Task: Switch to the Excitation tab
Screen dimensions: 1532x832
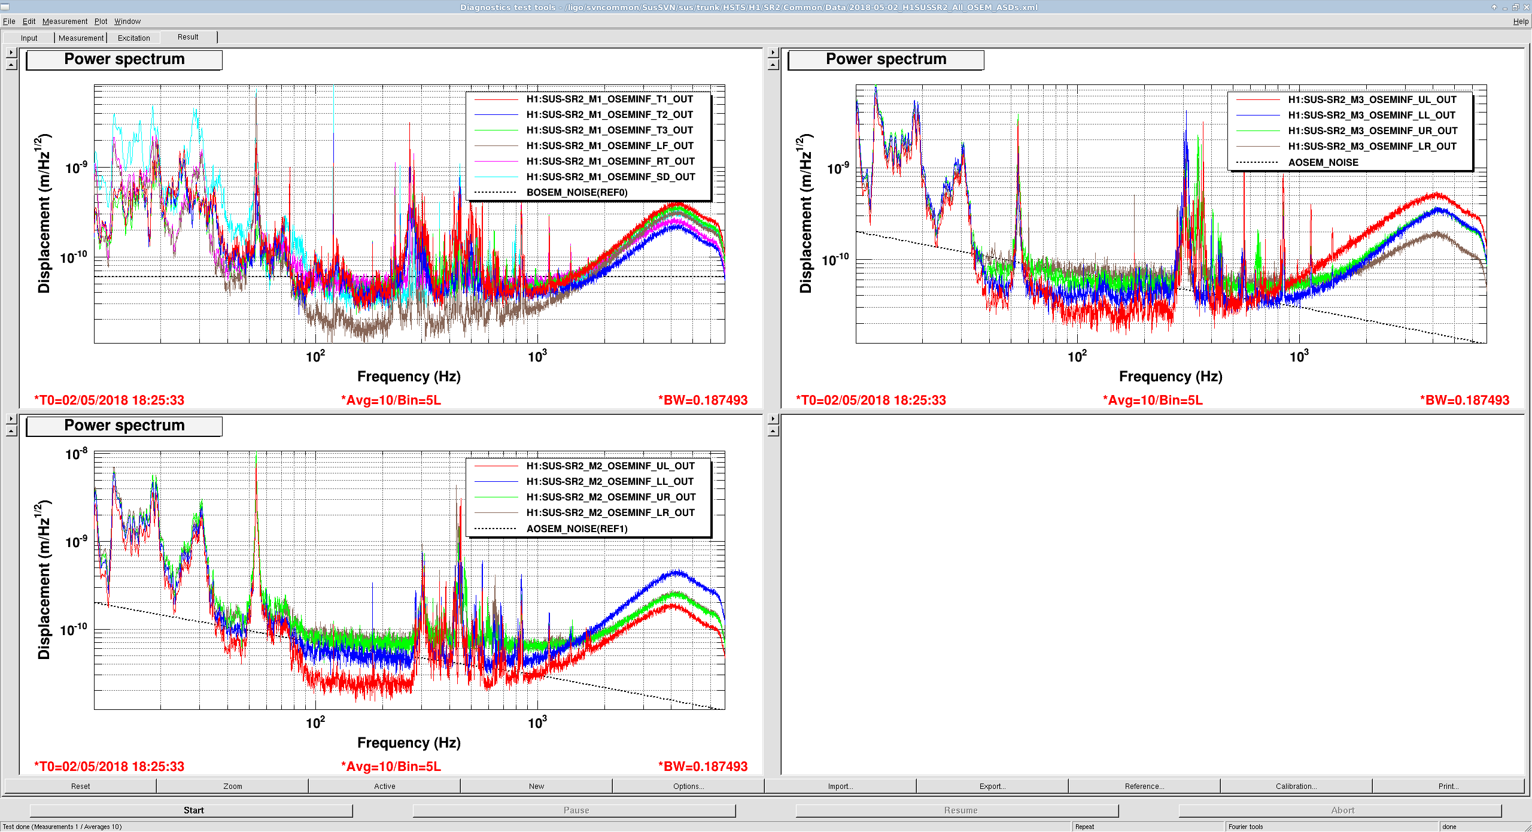Action: click(x=133, y=38)
